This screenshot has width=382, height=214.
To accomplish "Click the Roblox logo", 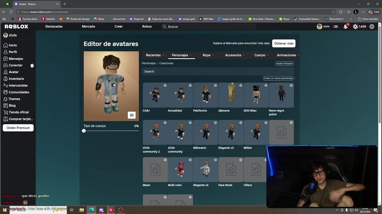I will 16,26.
